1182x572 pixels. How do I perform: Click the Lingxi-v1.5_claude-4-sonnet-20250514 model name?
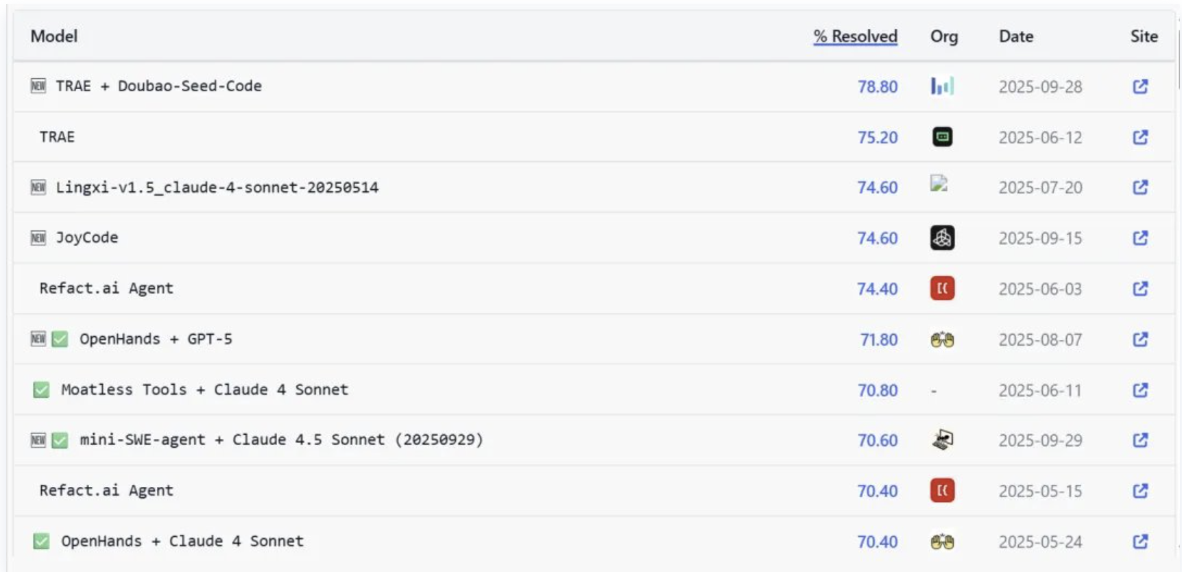217,187
